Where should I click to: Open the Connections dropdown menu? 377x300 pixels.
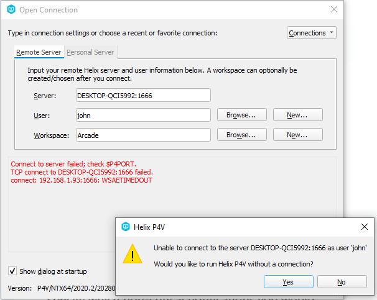312,33
